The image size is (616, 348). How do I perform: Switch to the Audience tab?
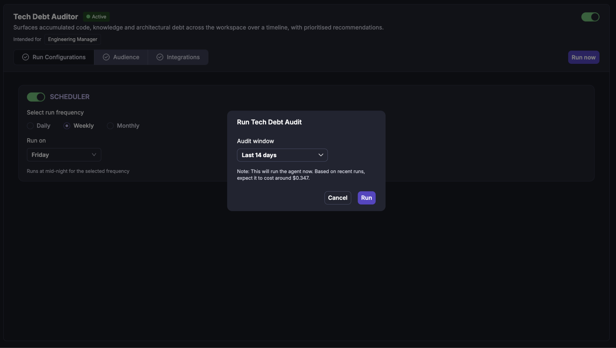tap(121, 57)
